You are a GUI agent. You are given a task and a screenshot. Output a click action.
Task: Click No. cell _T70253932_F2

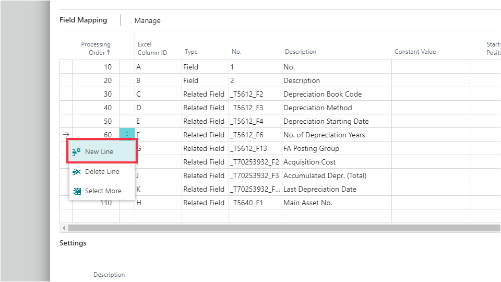point(255,162)
